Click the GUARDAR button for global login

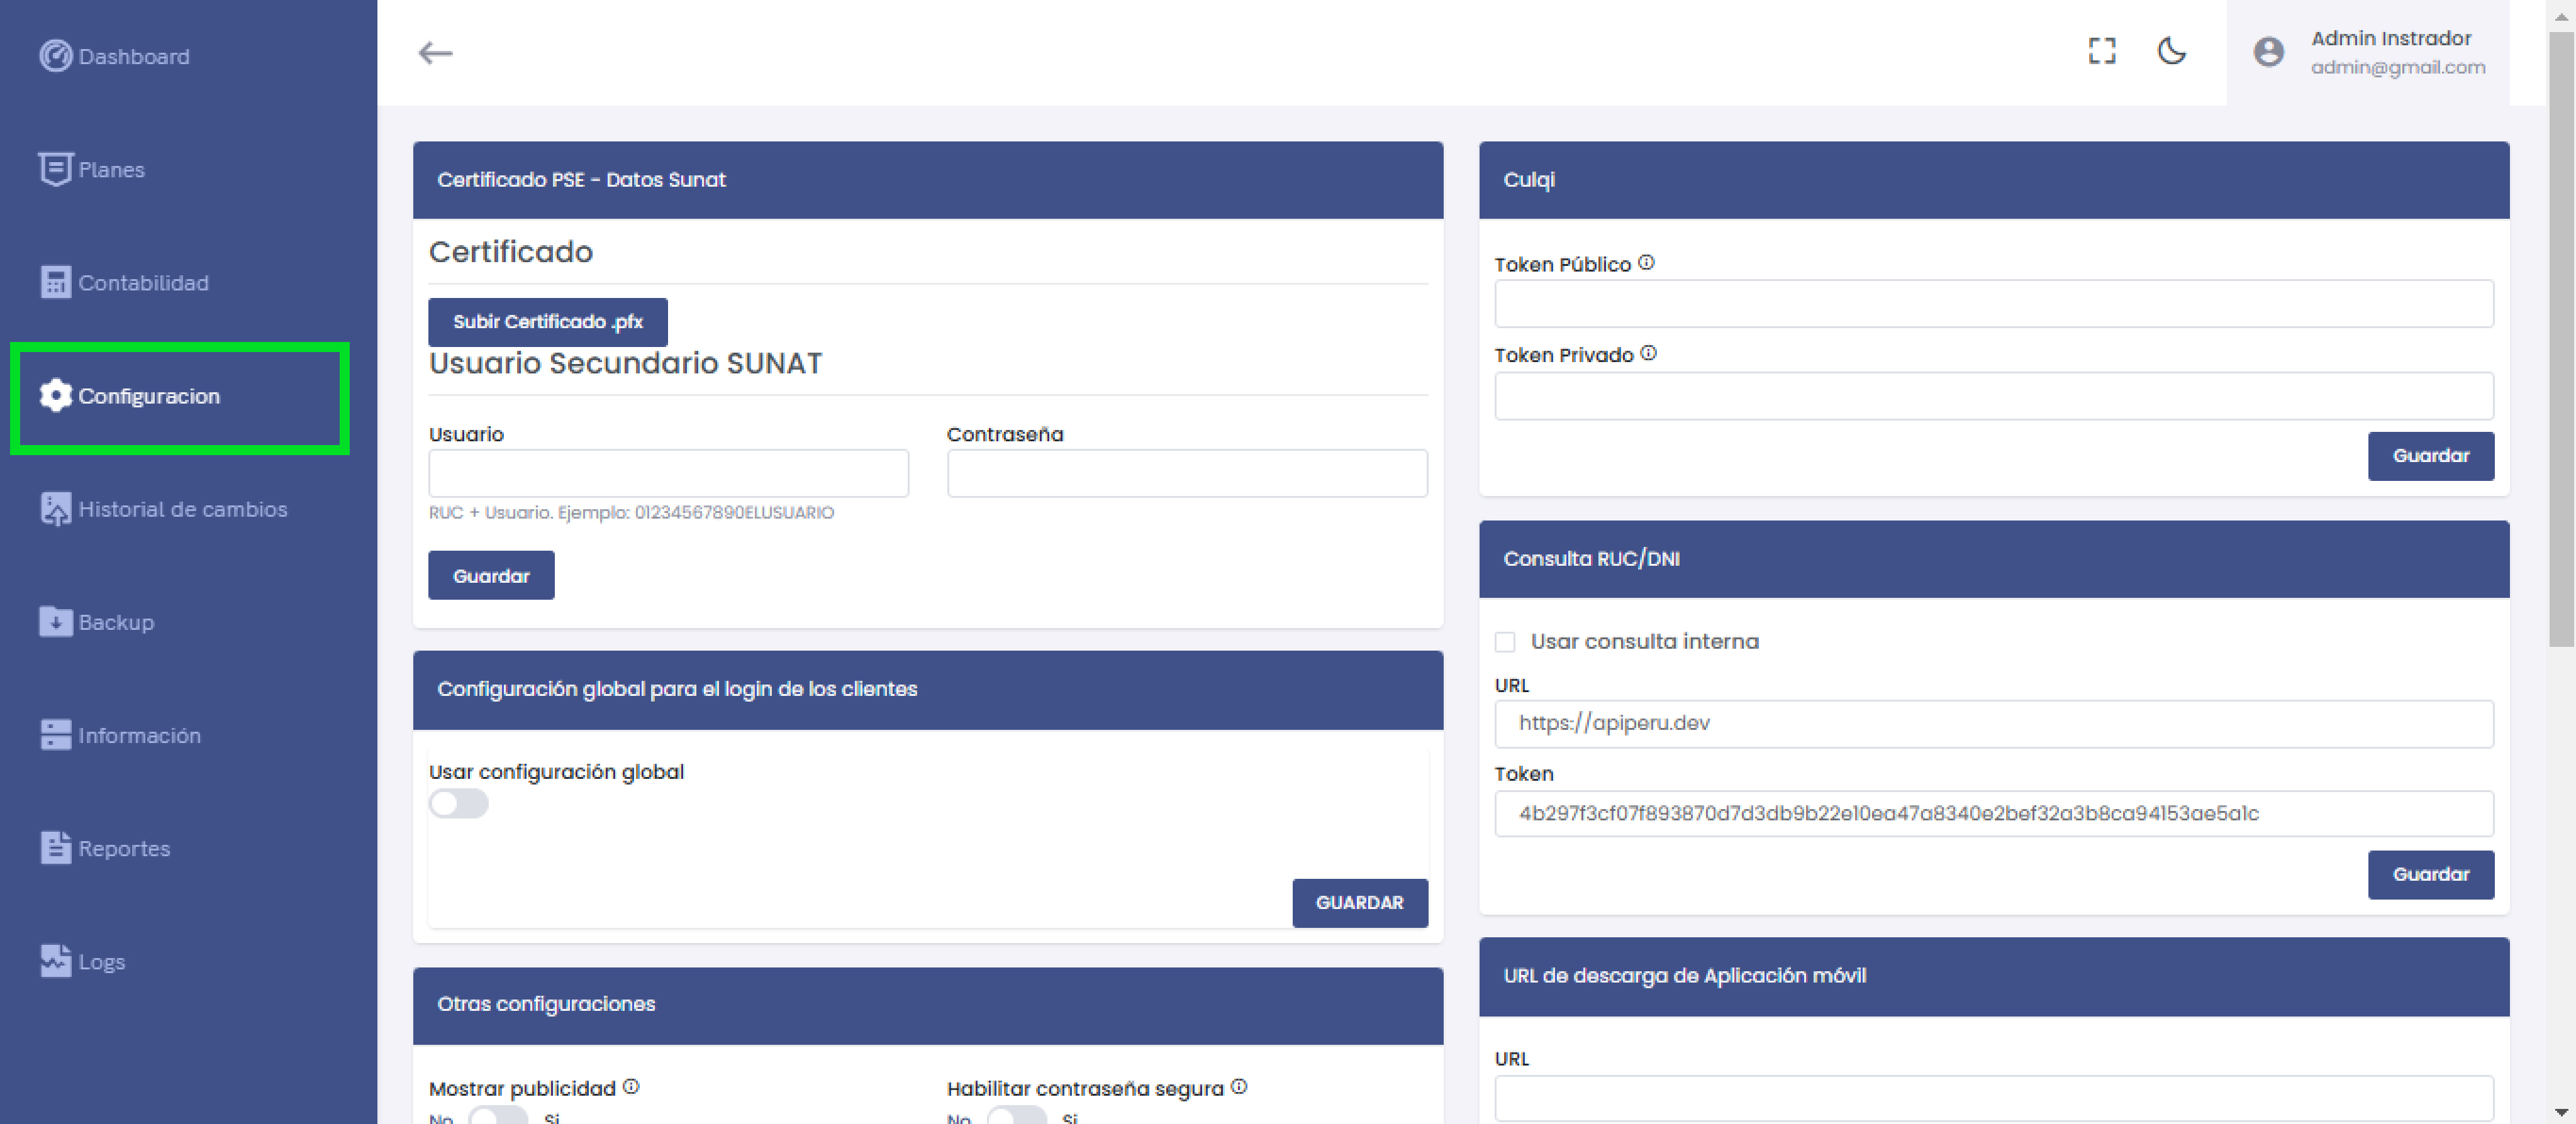click(x=1359, y=902)
